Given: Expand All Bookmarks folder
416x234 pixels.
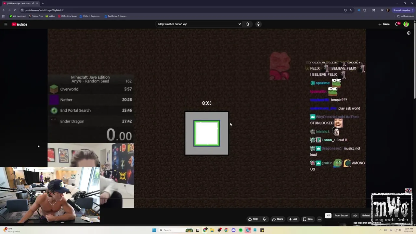Looking at the screenshot, I should (x=406, y=16).
